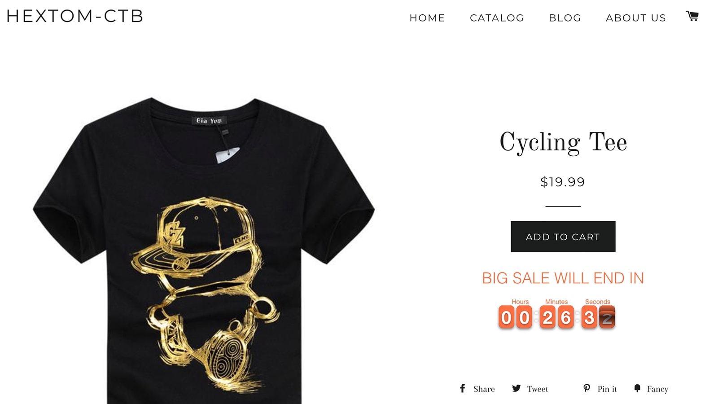The height and width of the screenshot is (404, 718).
Task: Open the Blog menu item
Action: (565, 18)
